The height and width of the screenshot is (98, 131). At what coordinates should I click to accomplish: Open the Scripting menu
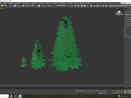(x=55, y=3)
